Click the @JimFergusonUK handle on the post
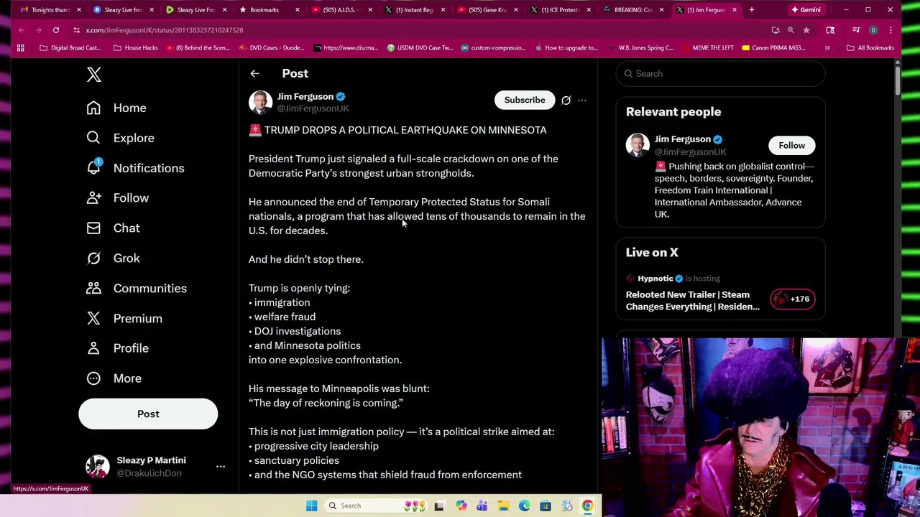Image resolution: width=920 pixels, height=517 pixels. pyautogui.click(x=313, y=108)
